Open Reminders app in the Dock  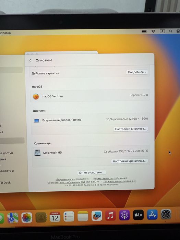(69, 216)
